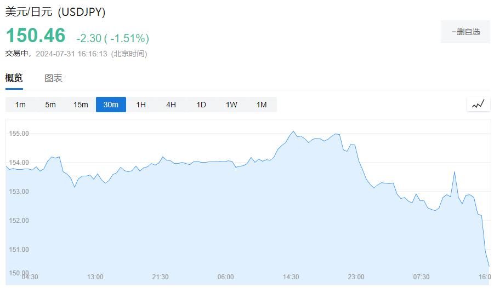Choose the 1H timeframe
Image resolution: width=494 pixels, height=288 pixels.
[141, 105]
